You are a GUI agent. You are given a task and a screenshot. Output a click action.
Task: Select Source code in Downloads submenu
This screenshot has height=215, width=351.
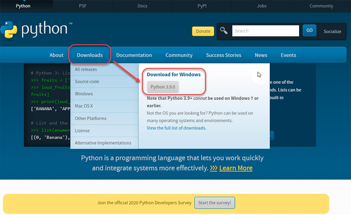(x=104, y=81)
